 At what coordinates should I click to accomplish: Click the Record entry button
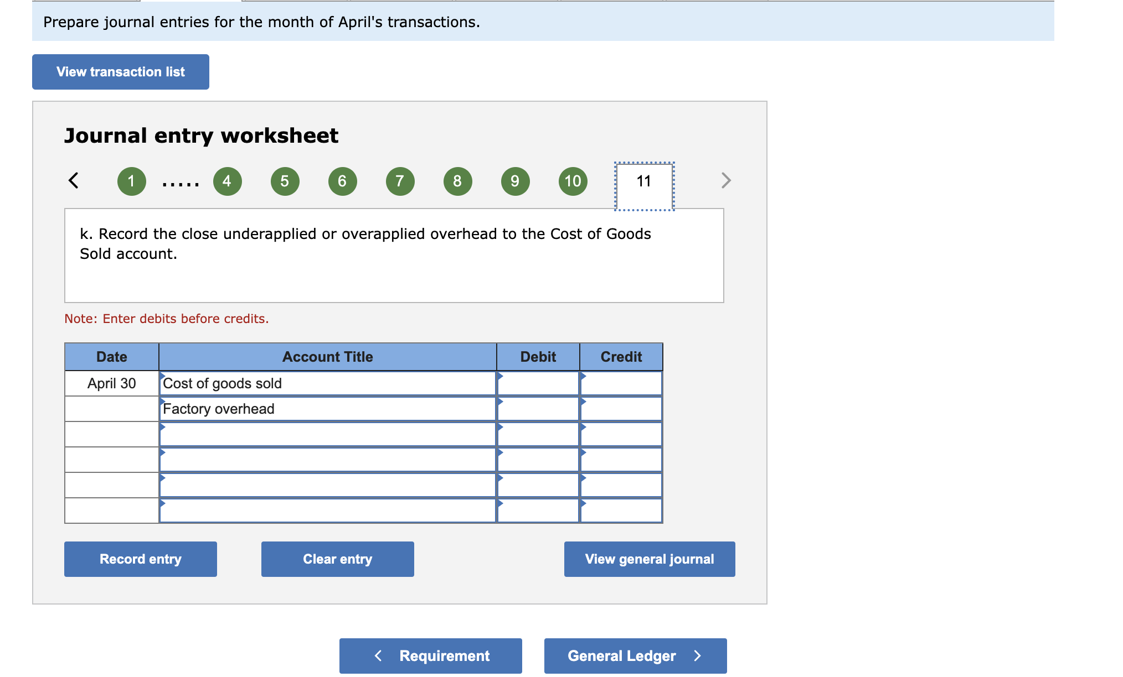(140, 559)
